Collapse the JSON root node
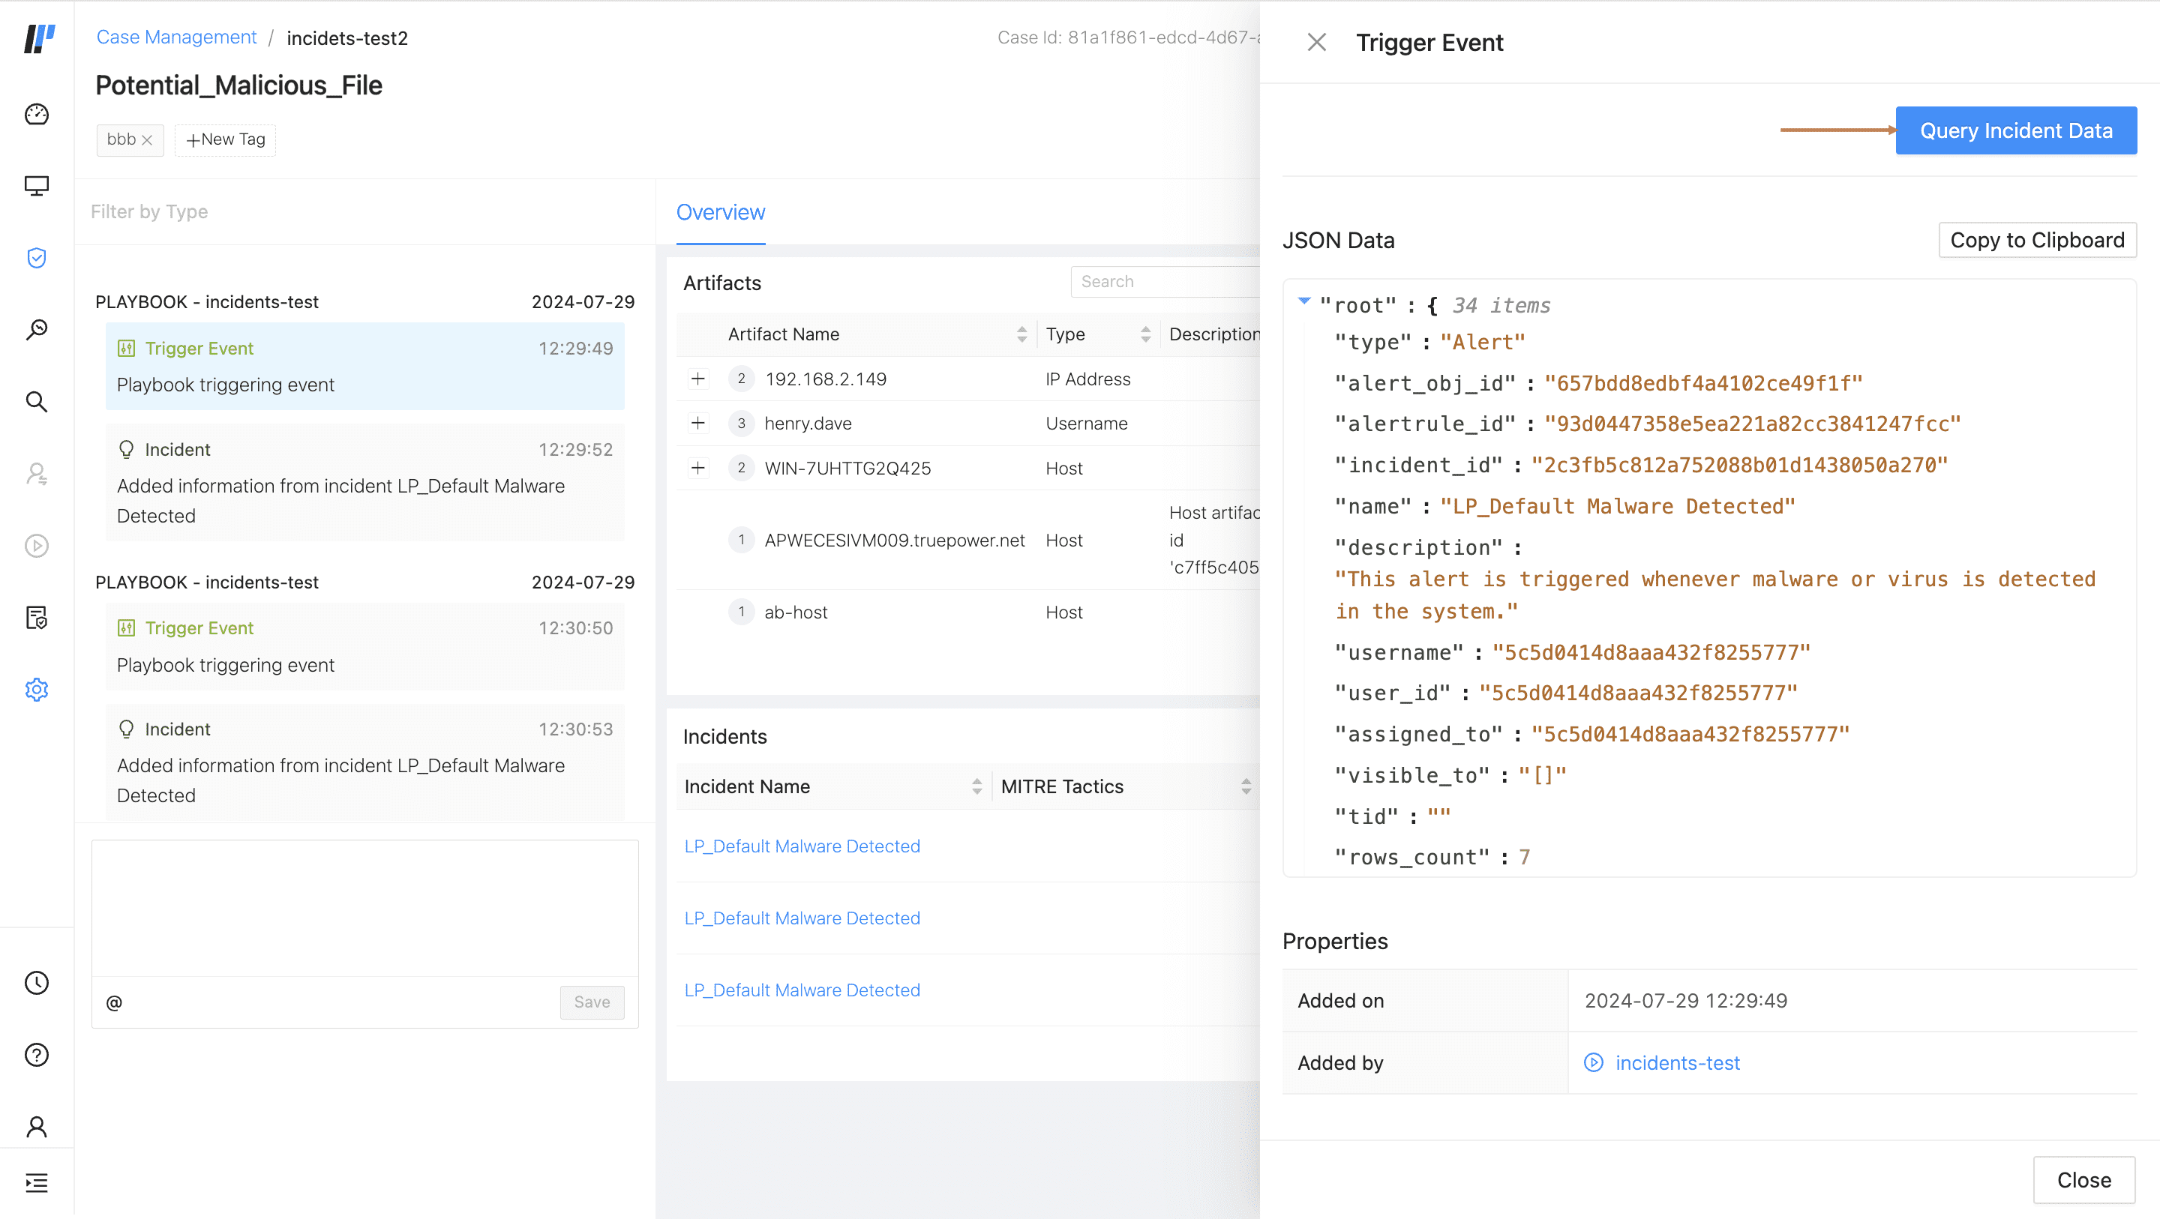Image resolution: width=2160 pixels, height=1219 pixels. click(x=1304, y=301)
